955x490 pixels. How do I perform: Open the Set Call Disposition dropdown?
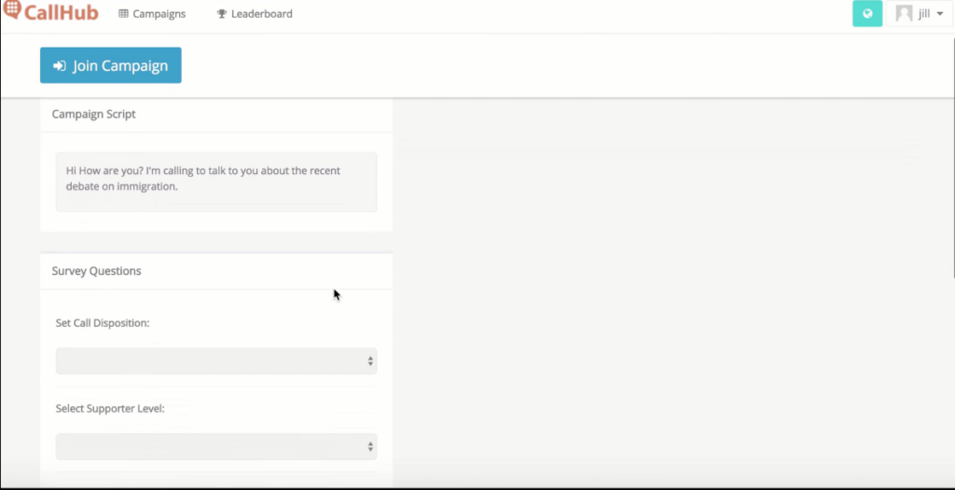pos(216,361)
